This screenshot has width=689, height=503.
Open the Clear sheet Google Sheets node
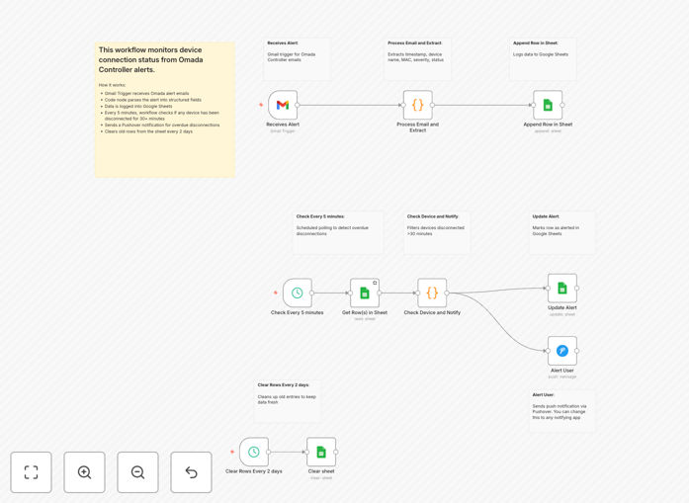point(321,452)
